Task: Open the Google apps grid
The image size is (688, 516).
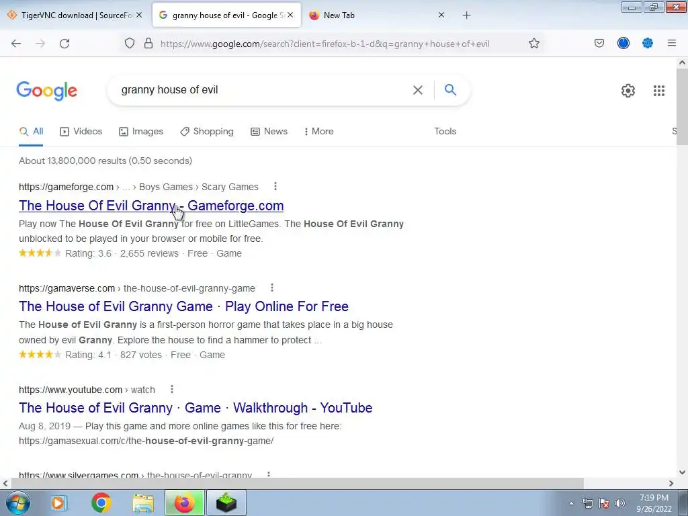Action: tap(659, 91)
